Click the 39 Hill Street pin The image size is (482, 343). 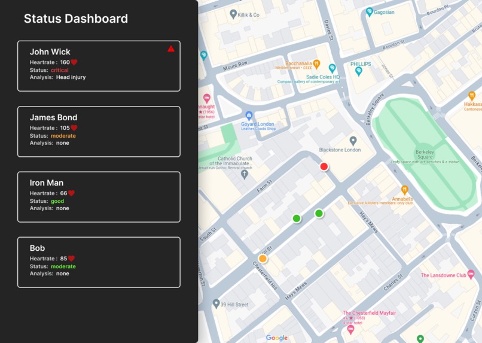click(x=216, y=303)
